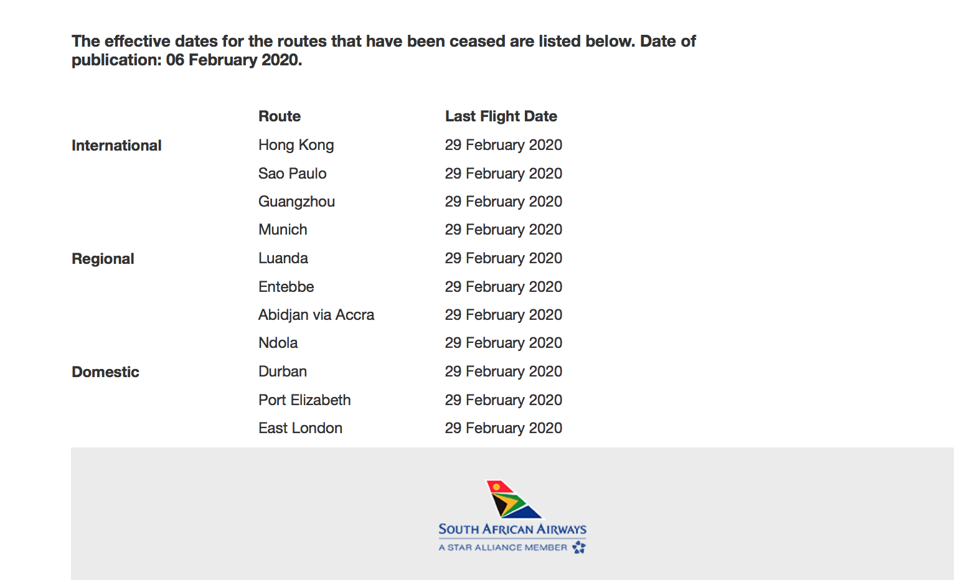The image size is (970, 580).
Task: Click the Last Flight Date column header
Action: click(x=501, y=116)
